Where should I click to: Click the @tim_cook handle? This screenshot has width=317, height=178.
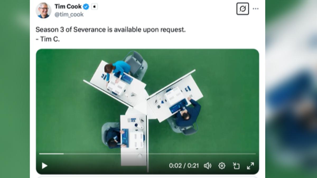(69, 15)
